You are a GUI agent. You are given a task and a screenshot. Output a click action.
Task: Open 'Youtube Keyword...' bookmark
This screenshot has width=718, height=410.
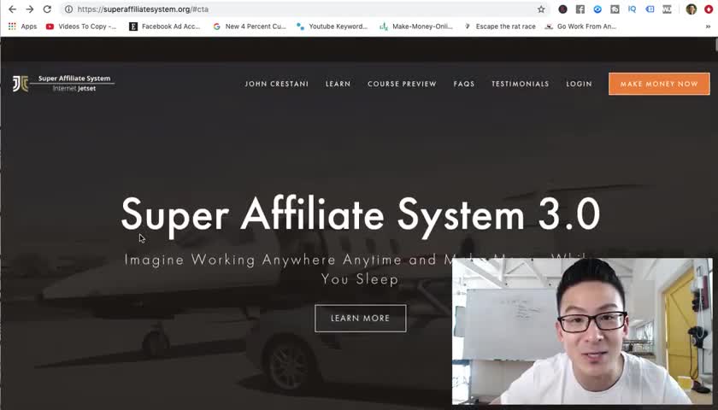click(332, 26)
